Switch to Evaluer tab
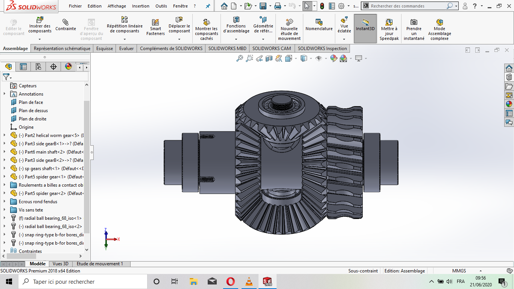The height and width of the screenshot is (289, 514). pyautogui.click(x=126, y=49)
